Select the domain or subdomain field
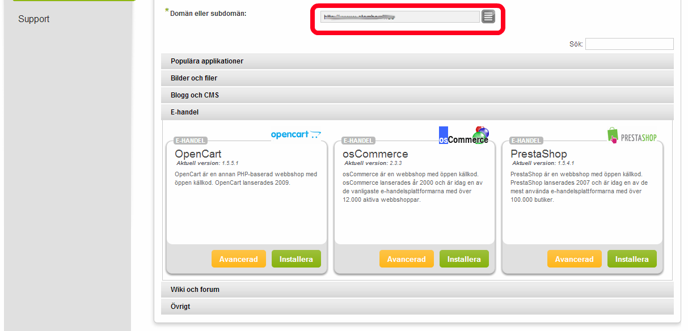688x331 pixels. pos(399,17)
